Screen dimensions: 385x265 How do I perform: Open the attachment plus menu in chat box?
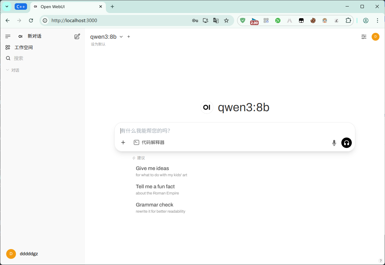tap(123, 142)
